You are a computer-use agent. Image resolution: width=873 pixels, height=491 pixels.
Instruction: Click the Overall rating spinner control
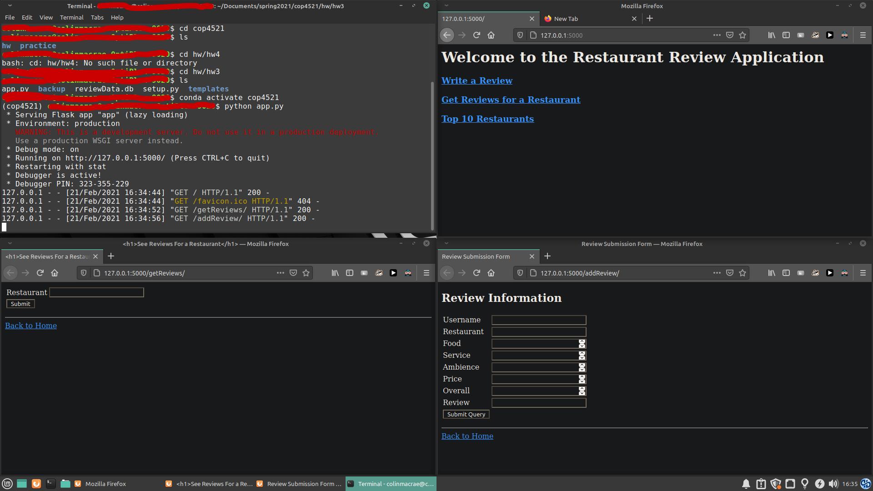(582, 391)
